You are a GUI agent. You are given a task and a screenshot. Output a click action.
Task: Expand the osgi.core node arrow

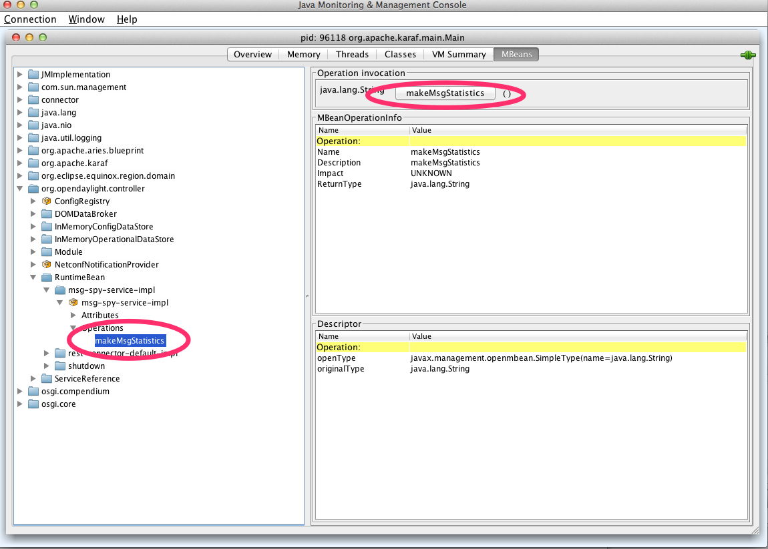(x=19, y=404)
